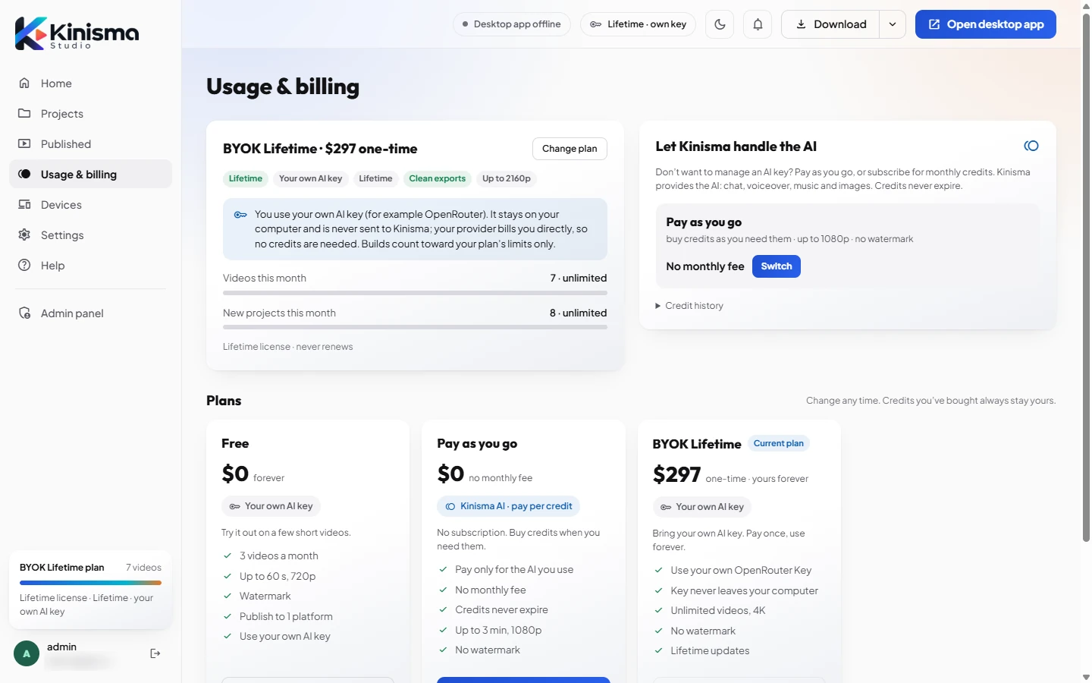The width and height of the screenshot is (1092, 683).
Task: Click the Videos this month progress bar
Action: [415, 293]
